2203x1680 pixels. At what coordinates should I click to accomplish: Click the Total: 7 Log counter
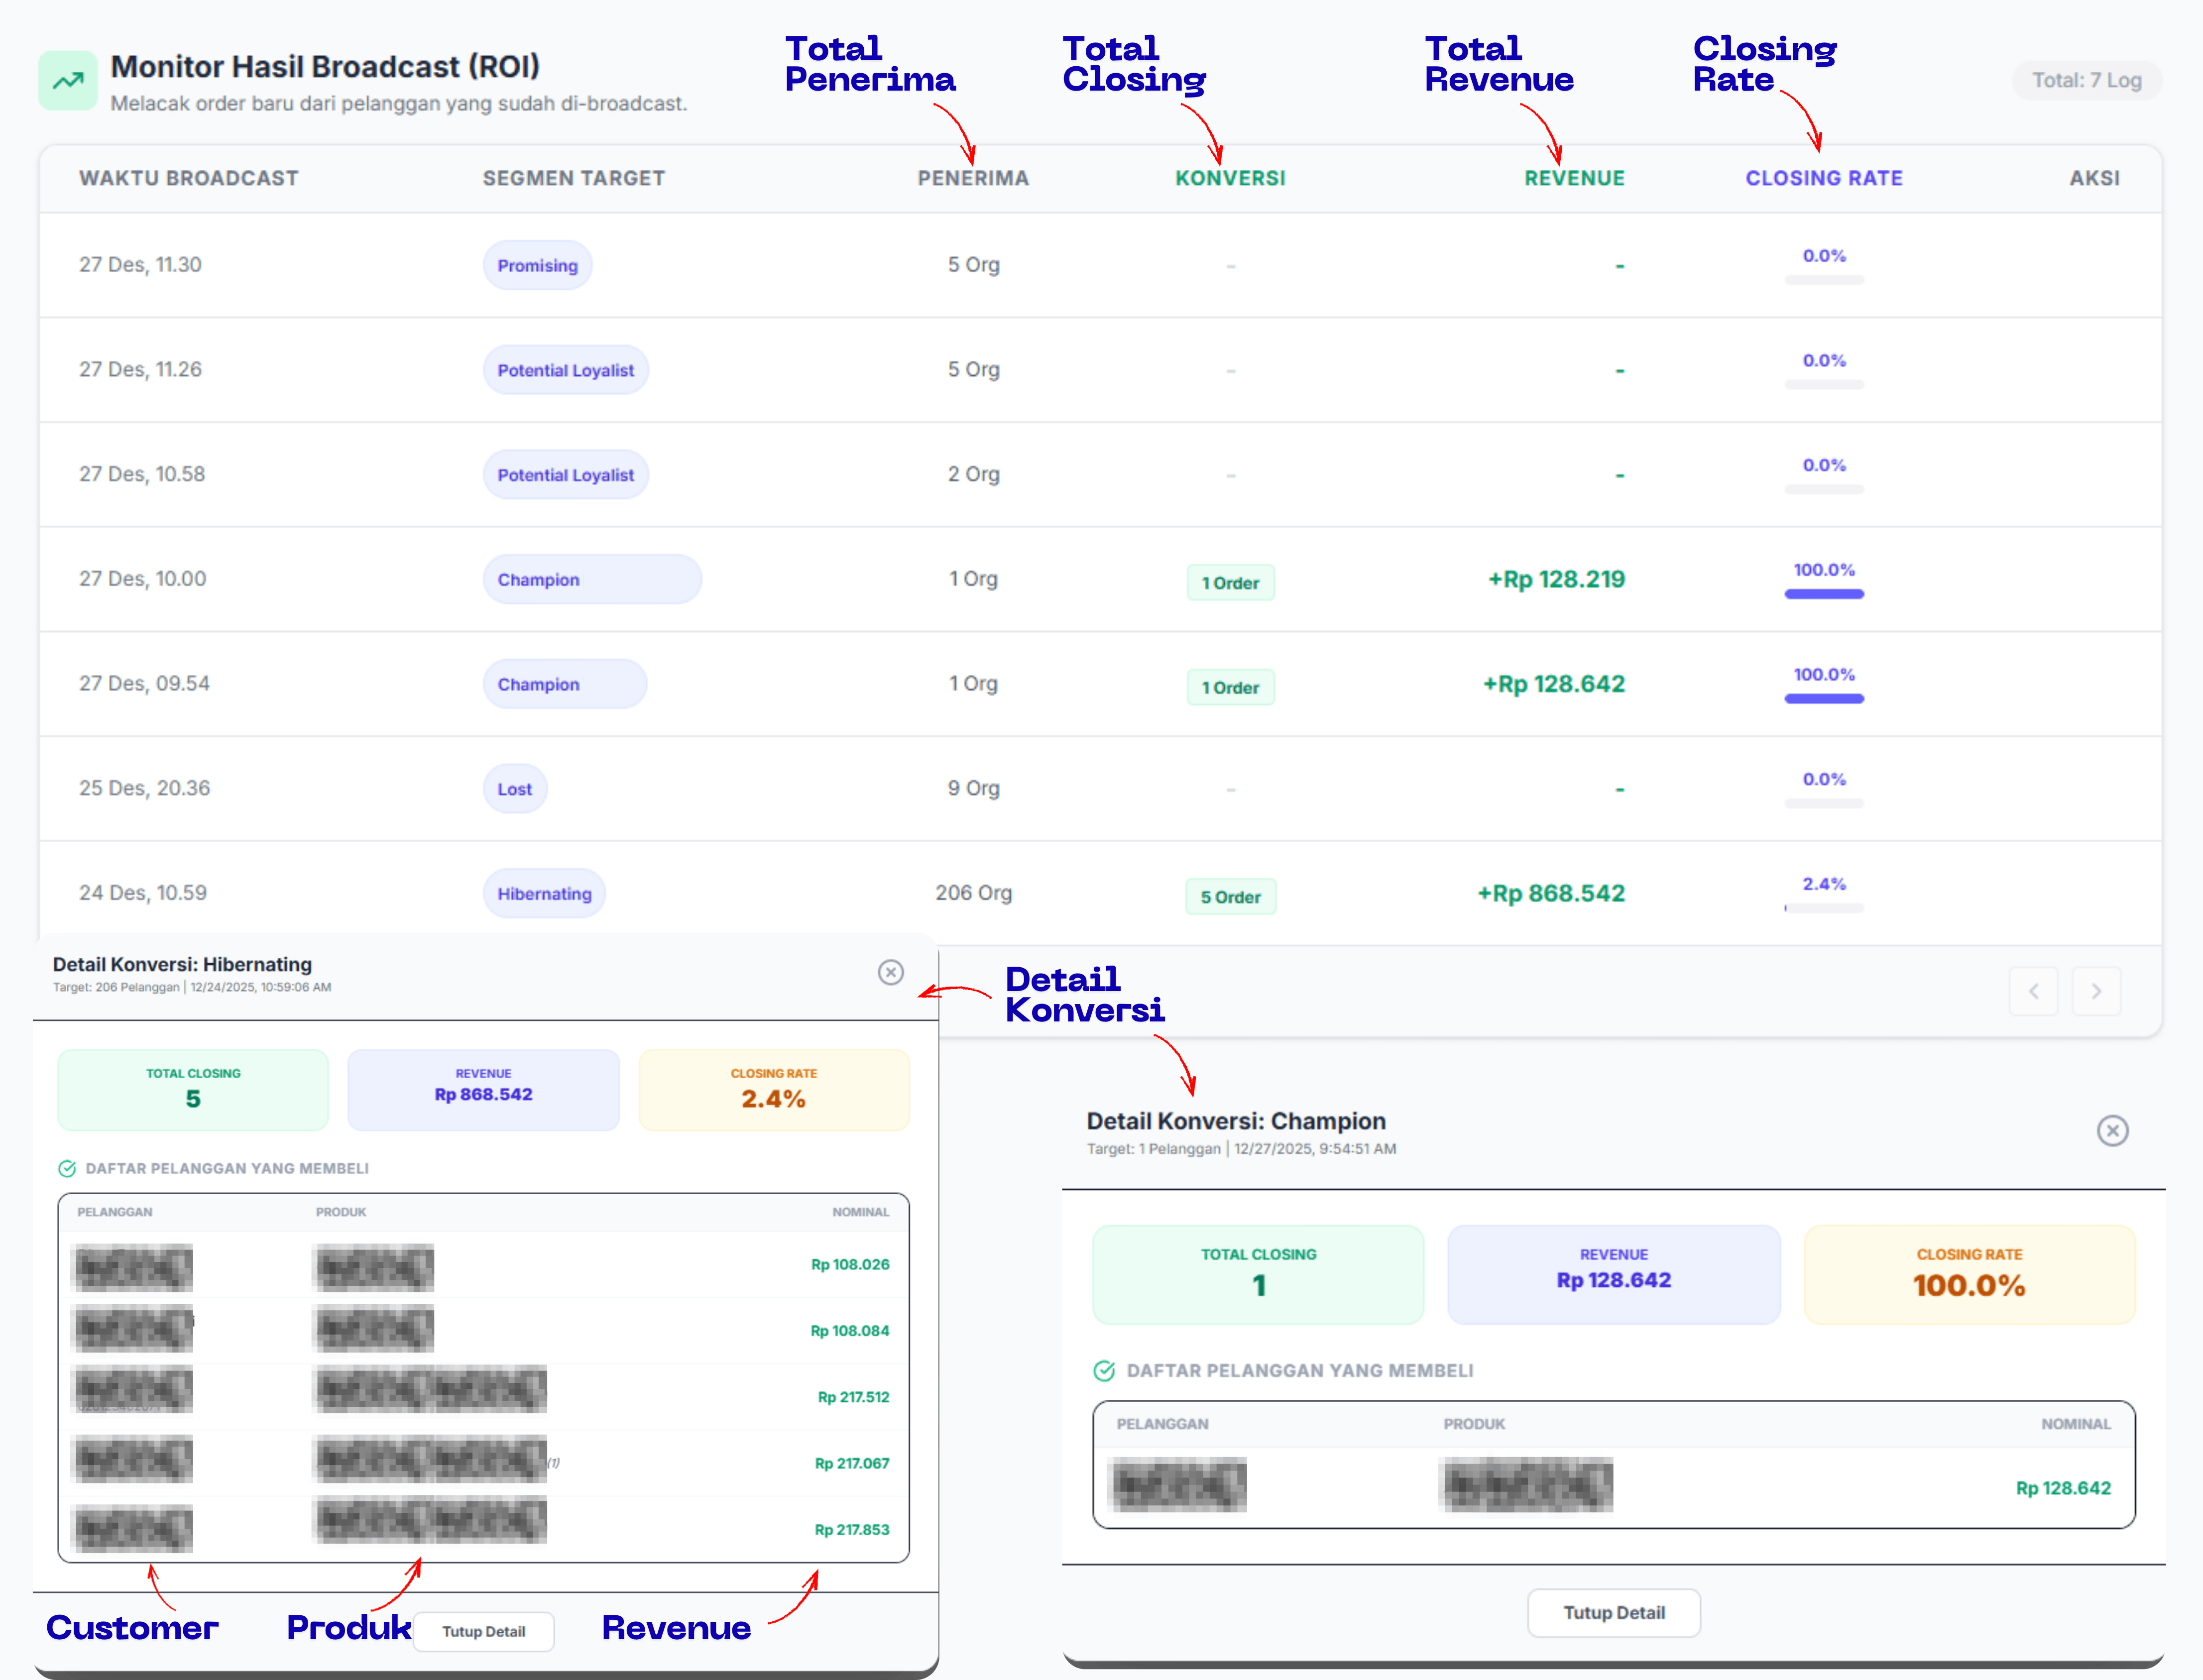pyautogui.click(x=2087, y=80)
